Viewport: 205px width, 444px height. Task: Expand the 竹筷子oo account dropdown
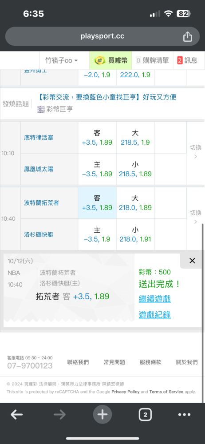(x=61, y=60)
